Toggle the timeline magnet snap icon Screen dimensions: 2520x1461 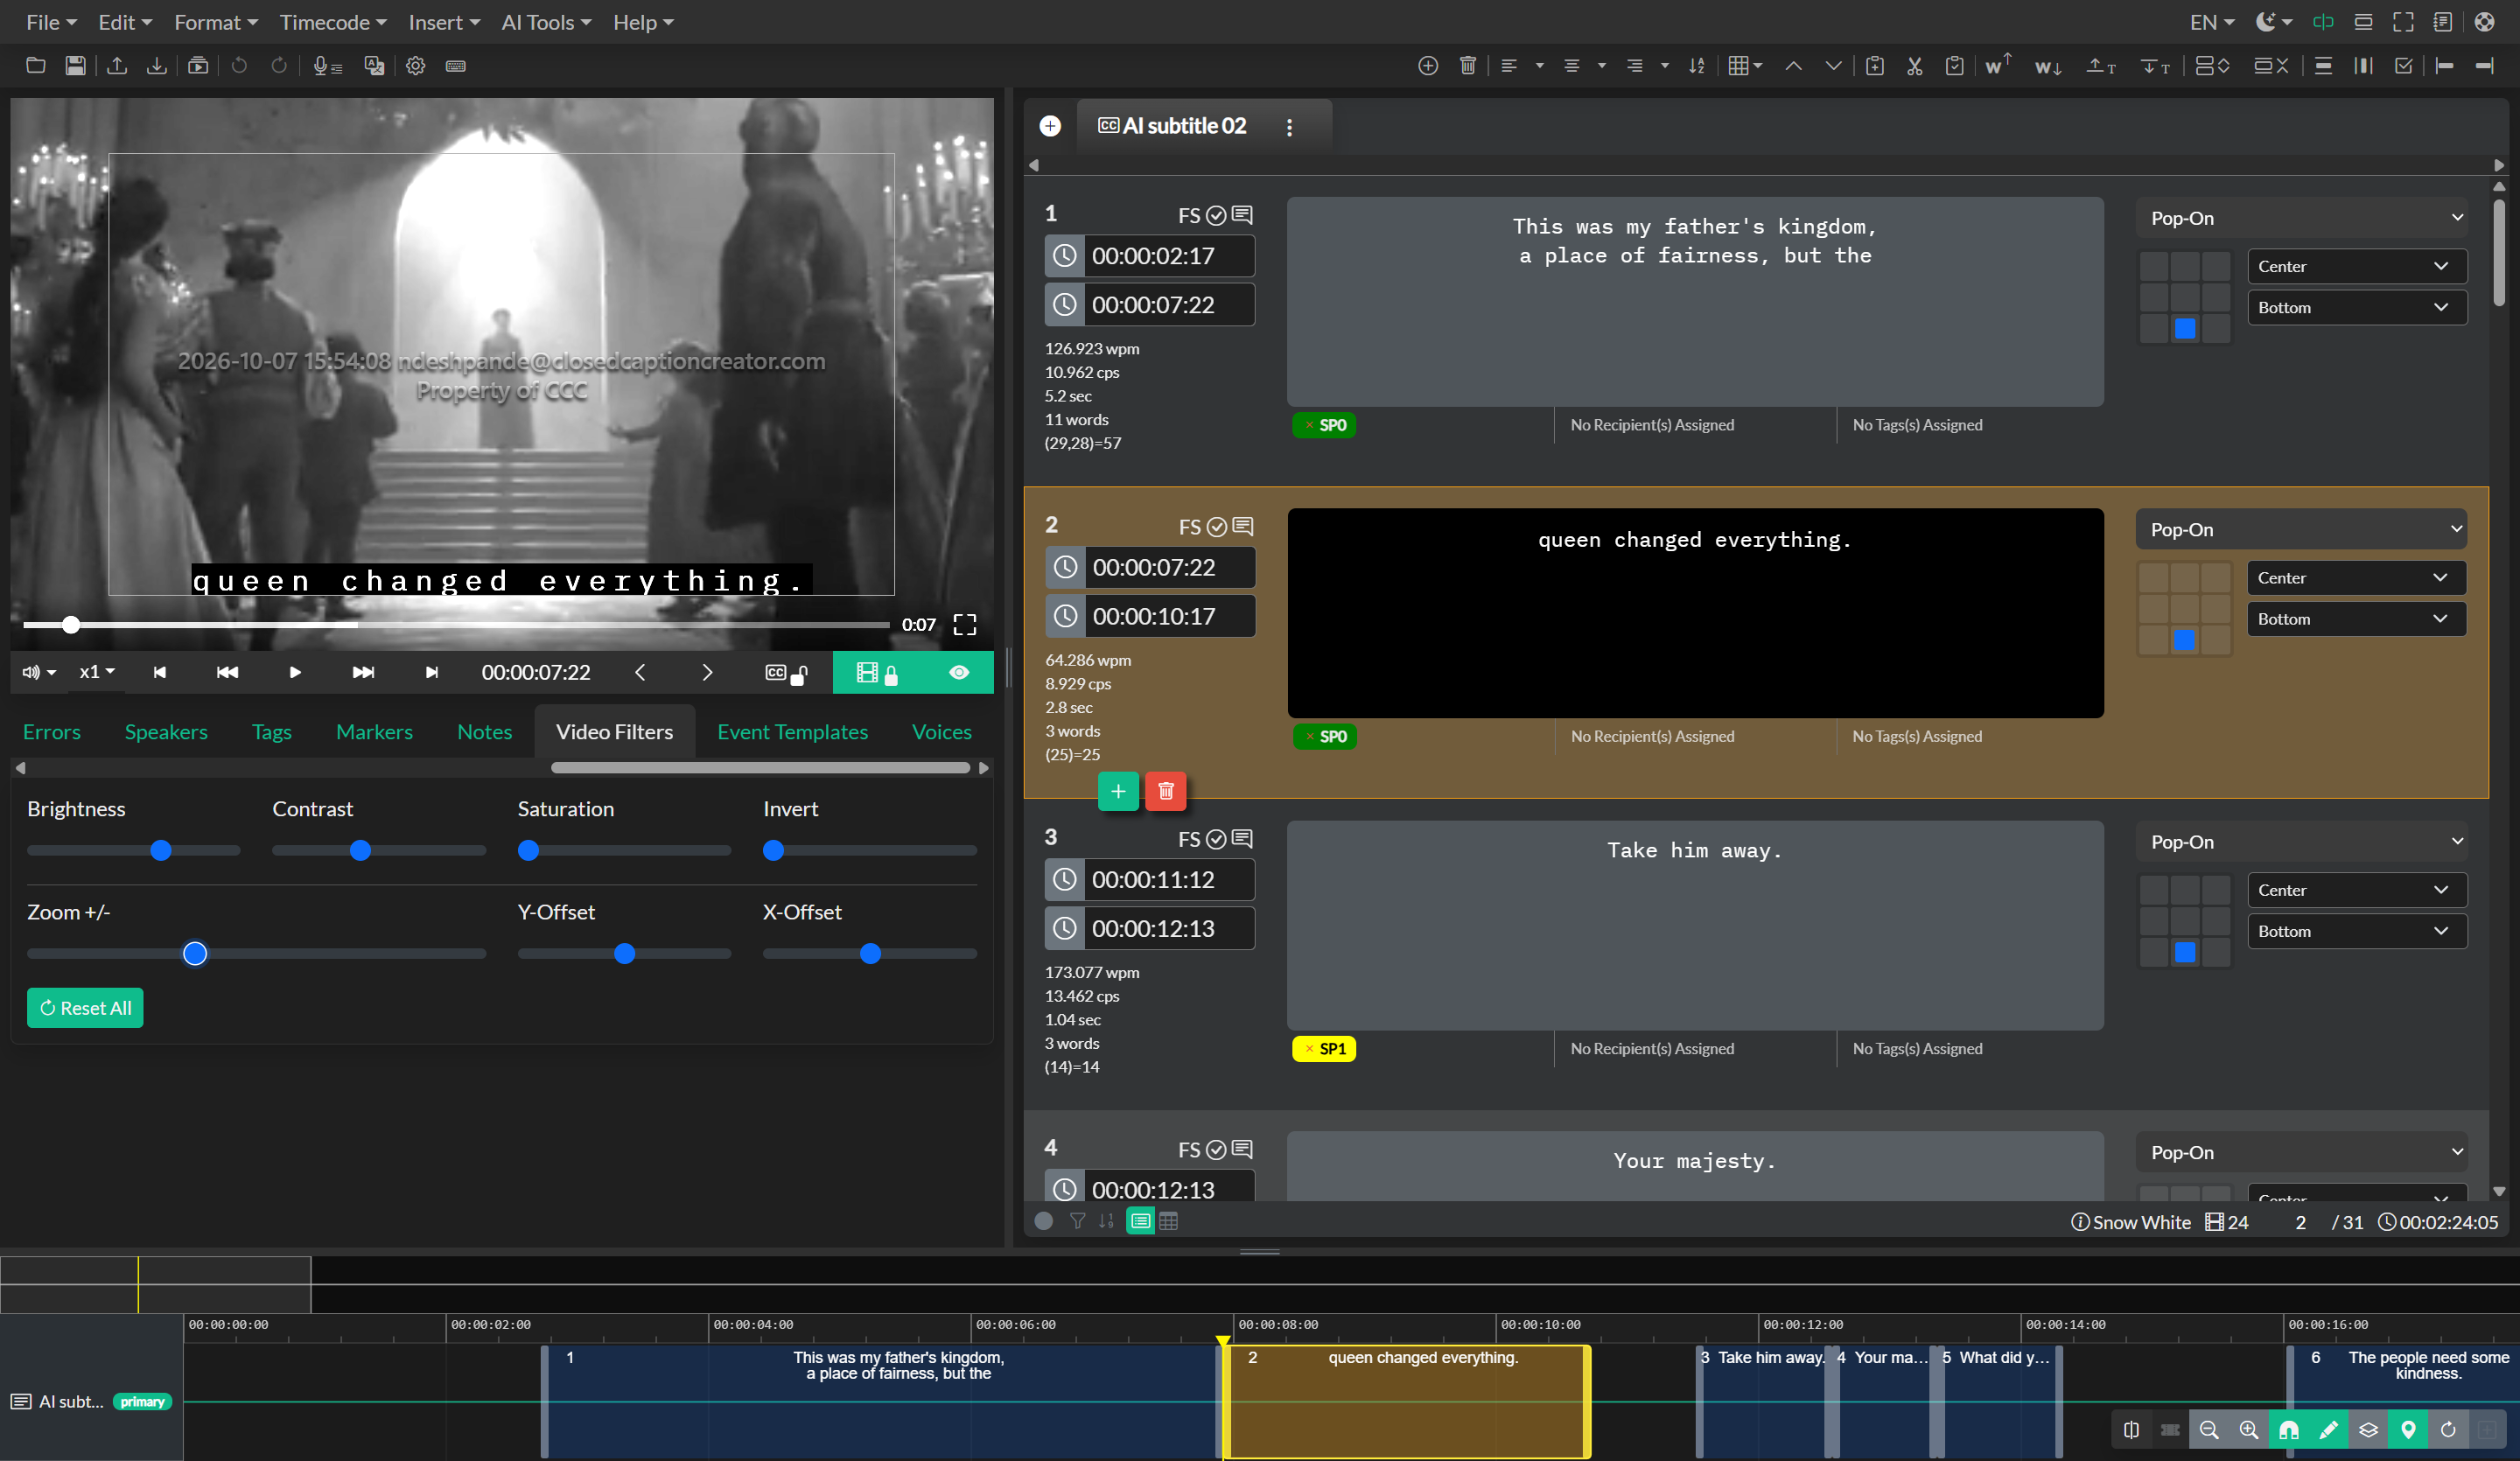(2289, 1430)
